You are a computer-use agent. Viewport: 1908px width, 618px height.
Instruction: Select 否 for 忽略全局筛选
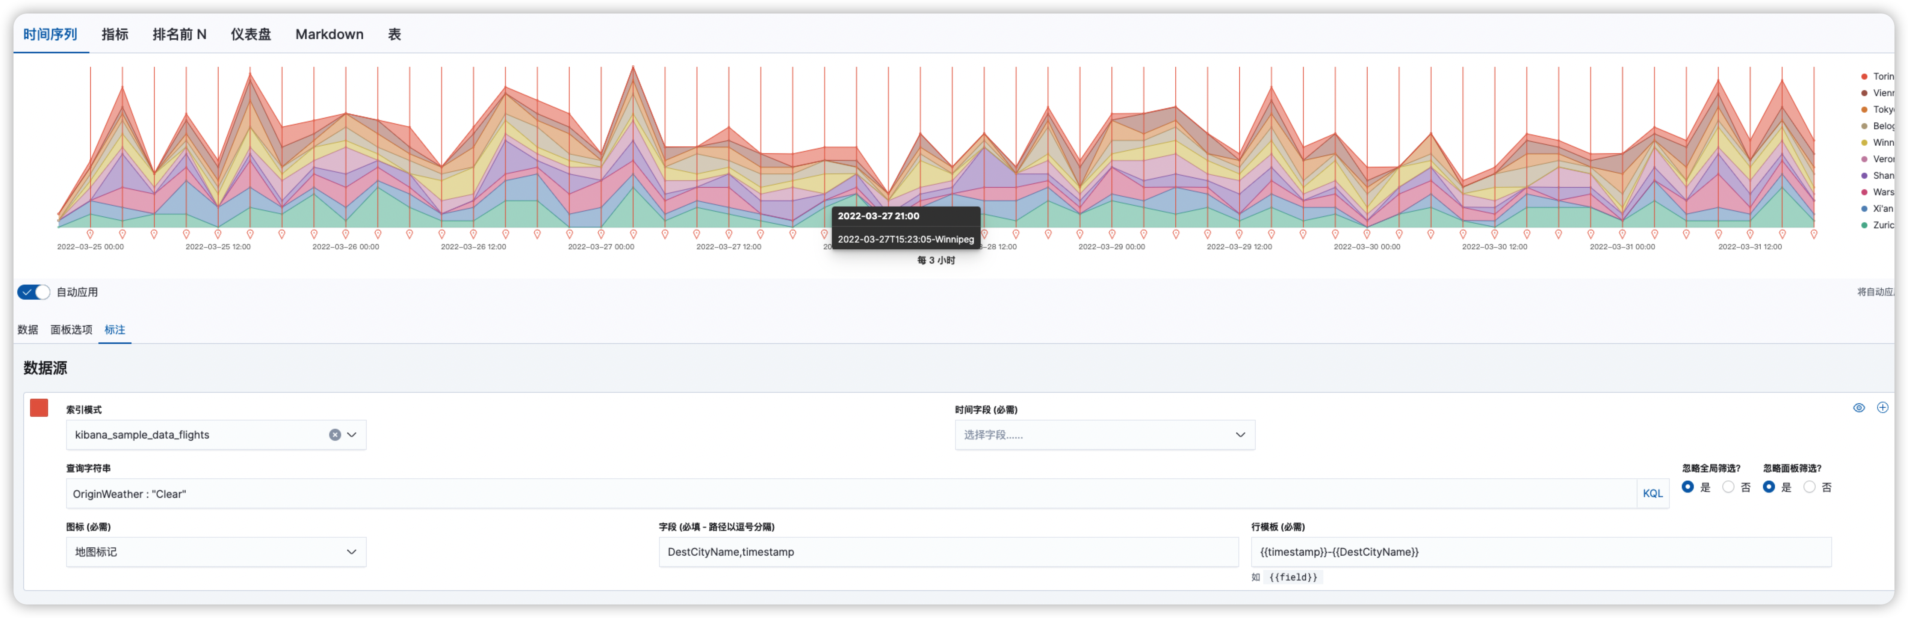point(1728,487)
